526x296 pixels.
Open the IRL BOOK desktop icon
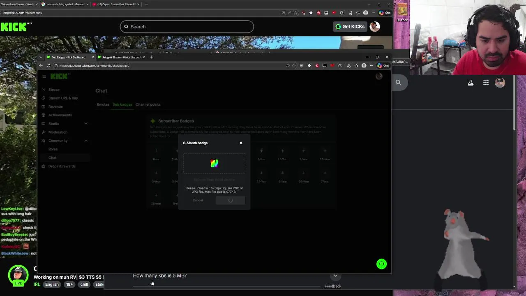click(x=402, y=12)
